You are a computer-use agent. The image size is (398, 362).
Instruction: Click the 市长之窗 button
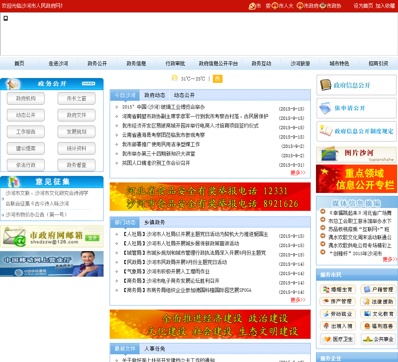click(76, 98)
